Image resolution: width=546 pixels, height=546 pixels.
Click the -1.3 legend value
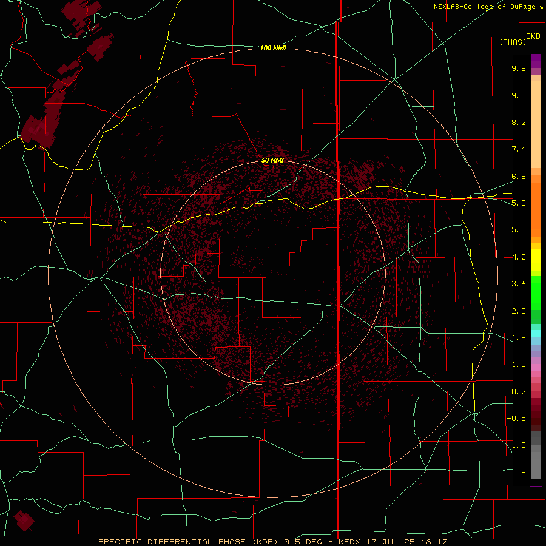pos(516,445)
